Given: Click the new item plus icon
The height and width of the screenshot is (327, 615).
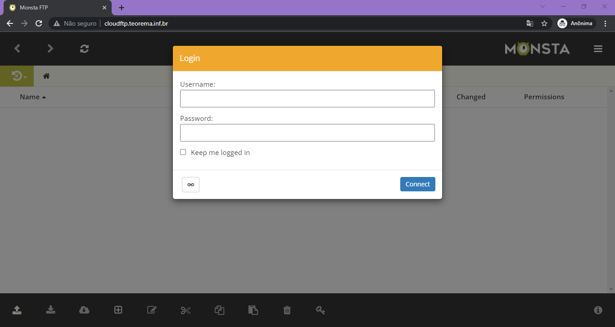Looking at the screenshot, I should tap(118, 310).
